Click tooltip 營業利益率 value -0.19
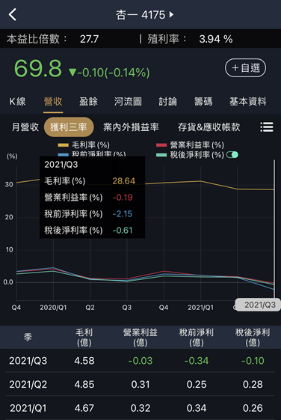The height and width of the screenshot is (420, 281). [x=123, y=198]
